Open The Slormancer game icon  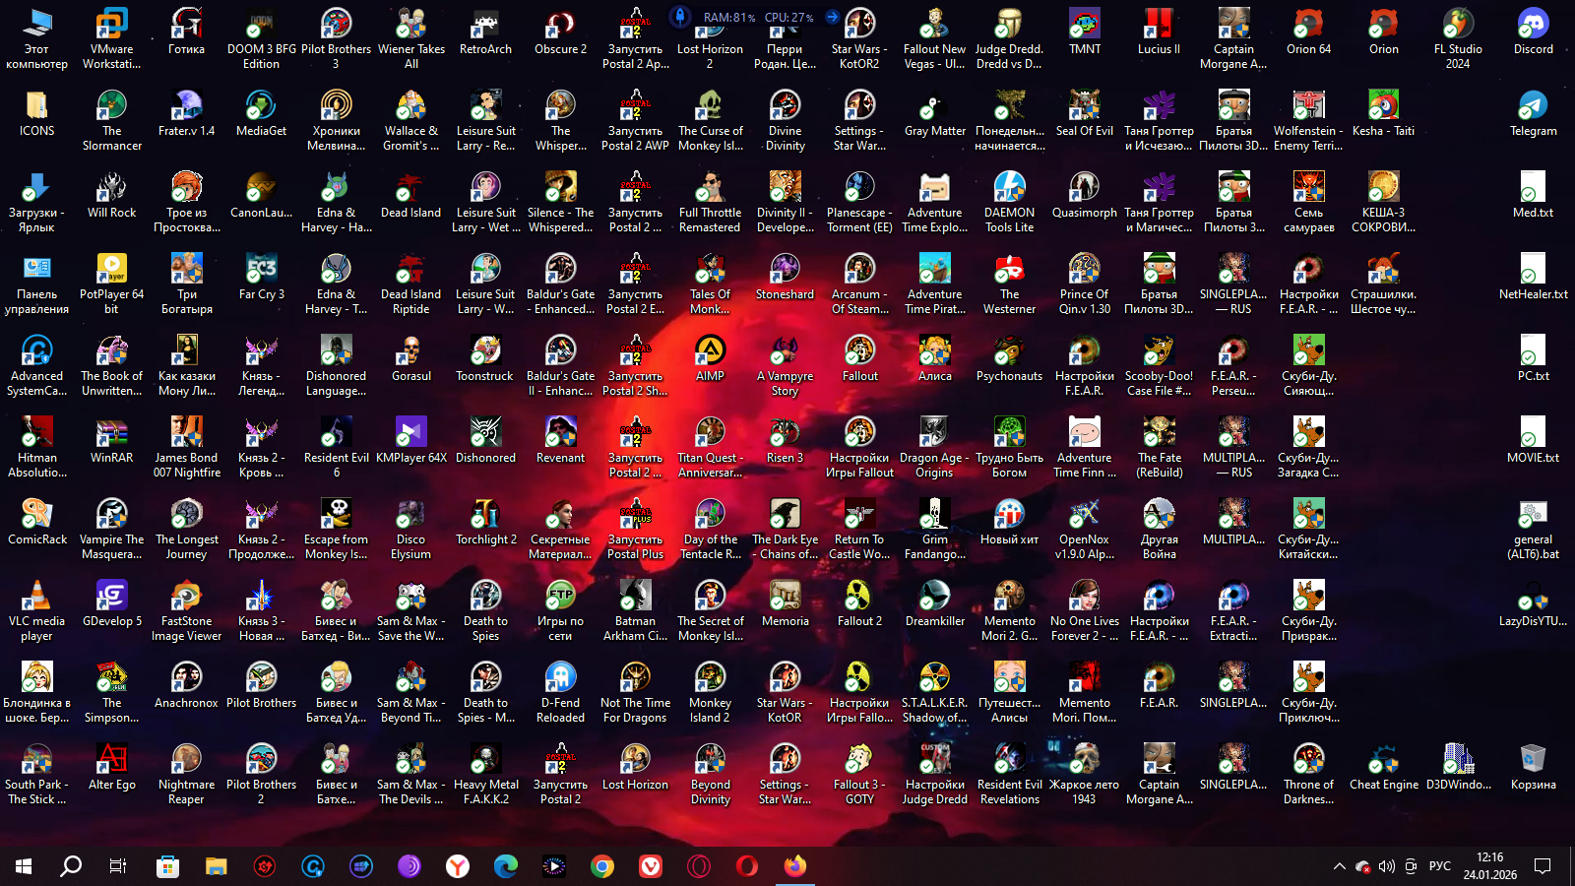coord(112,119)
